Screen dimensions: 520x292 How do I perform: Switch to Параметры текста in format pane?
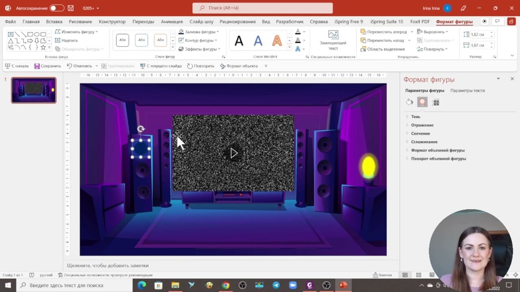tap(468, 90)
